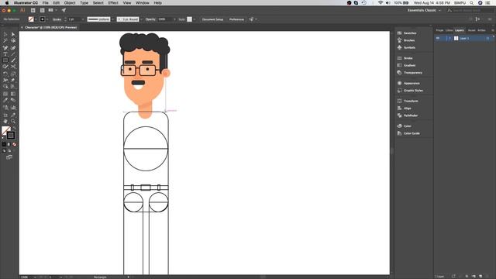Click the None fill mode button
This screenshot has width=496, height=279.
(x=14, y=144)
